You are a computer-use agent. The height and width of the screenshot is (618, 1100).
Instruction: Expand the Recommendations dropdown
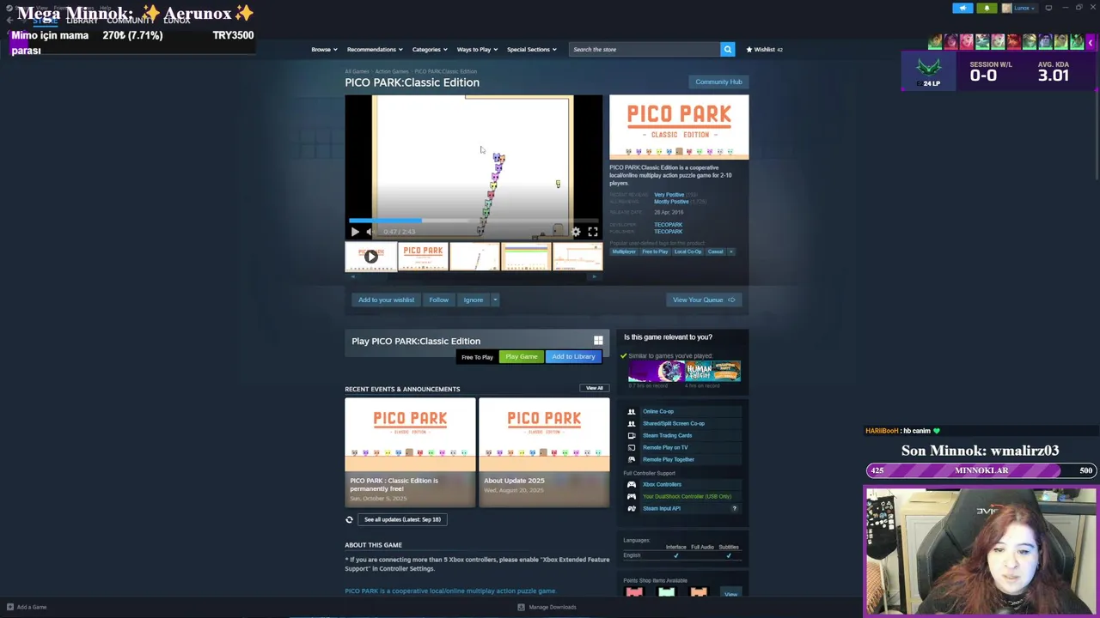(x=374, y=49)
